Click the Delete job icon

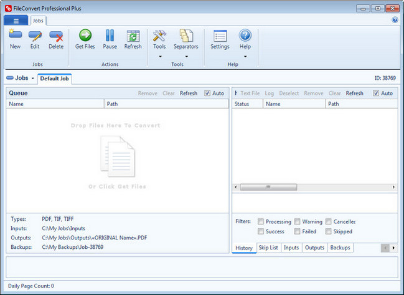click(56, 36)
